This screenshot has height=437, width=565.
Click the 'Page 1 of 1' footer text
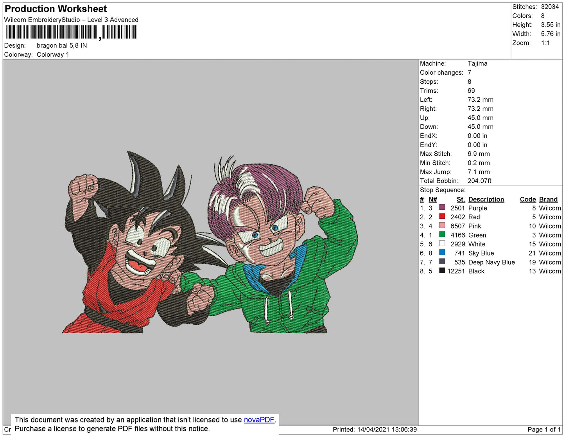(544, 429)
